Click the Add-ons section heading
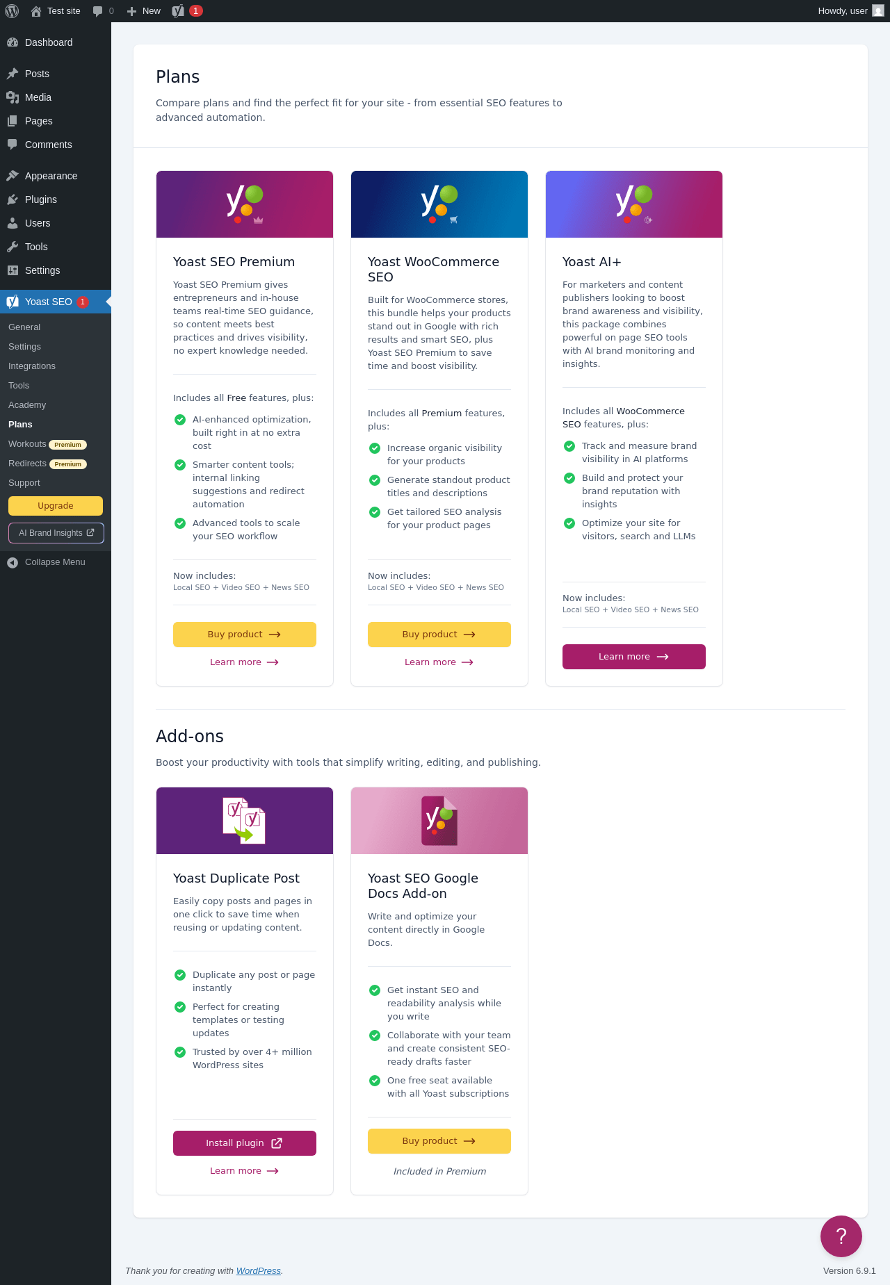The image size is (890, 1285). [x=190, y=737]
